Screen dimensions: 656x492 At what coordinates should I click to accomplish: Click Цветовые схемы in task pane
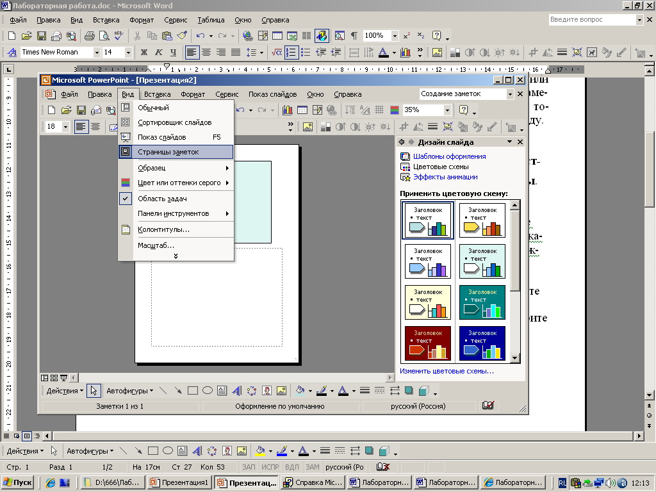point(441,167)
